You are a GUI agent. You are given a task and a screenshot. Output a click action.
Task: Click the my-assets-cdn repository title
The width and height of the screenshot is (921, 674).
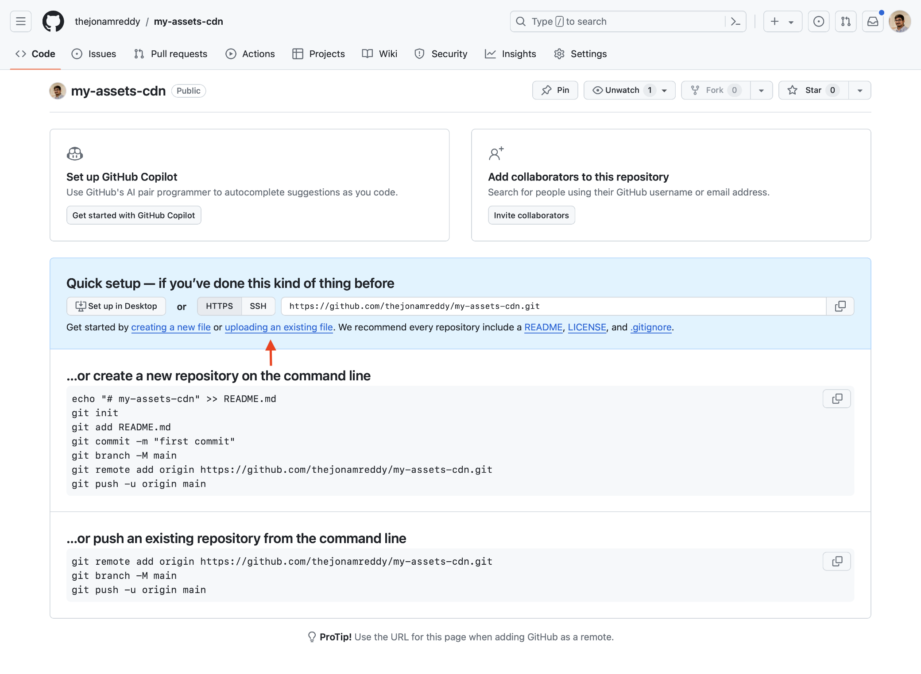pos(118,91)
